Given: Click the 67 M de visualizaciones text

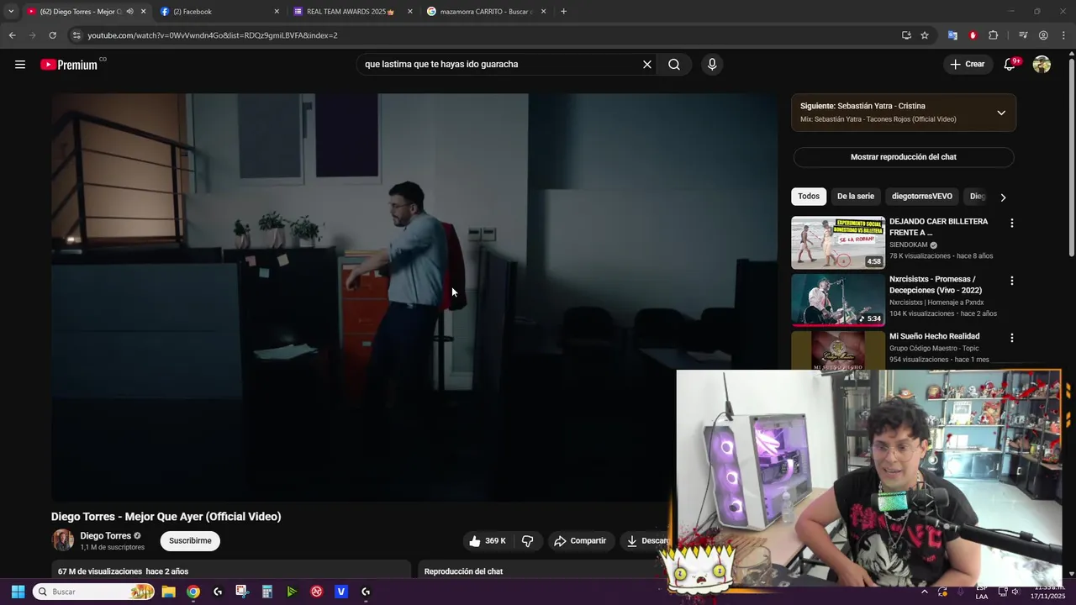Looking at the screenshot, I should click(100, 571).
